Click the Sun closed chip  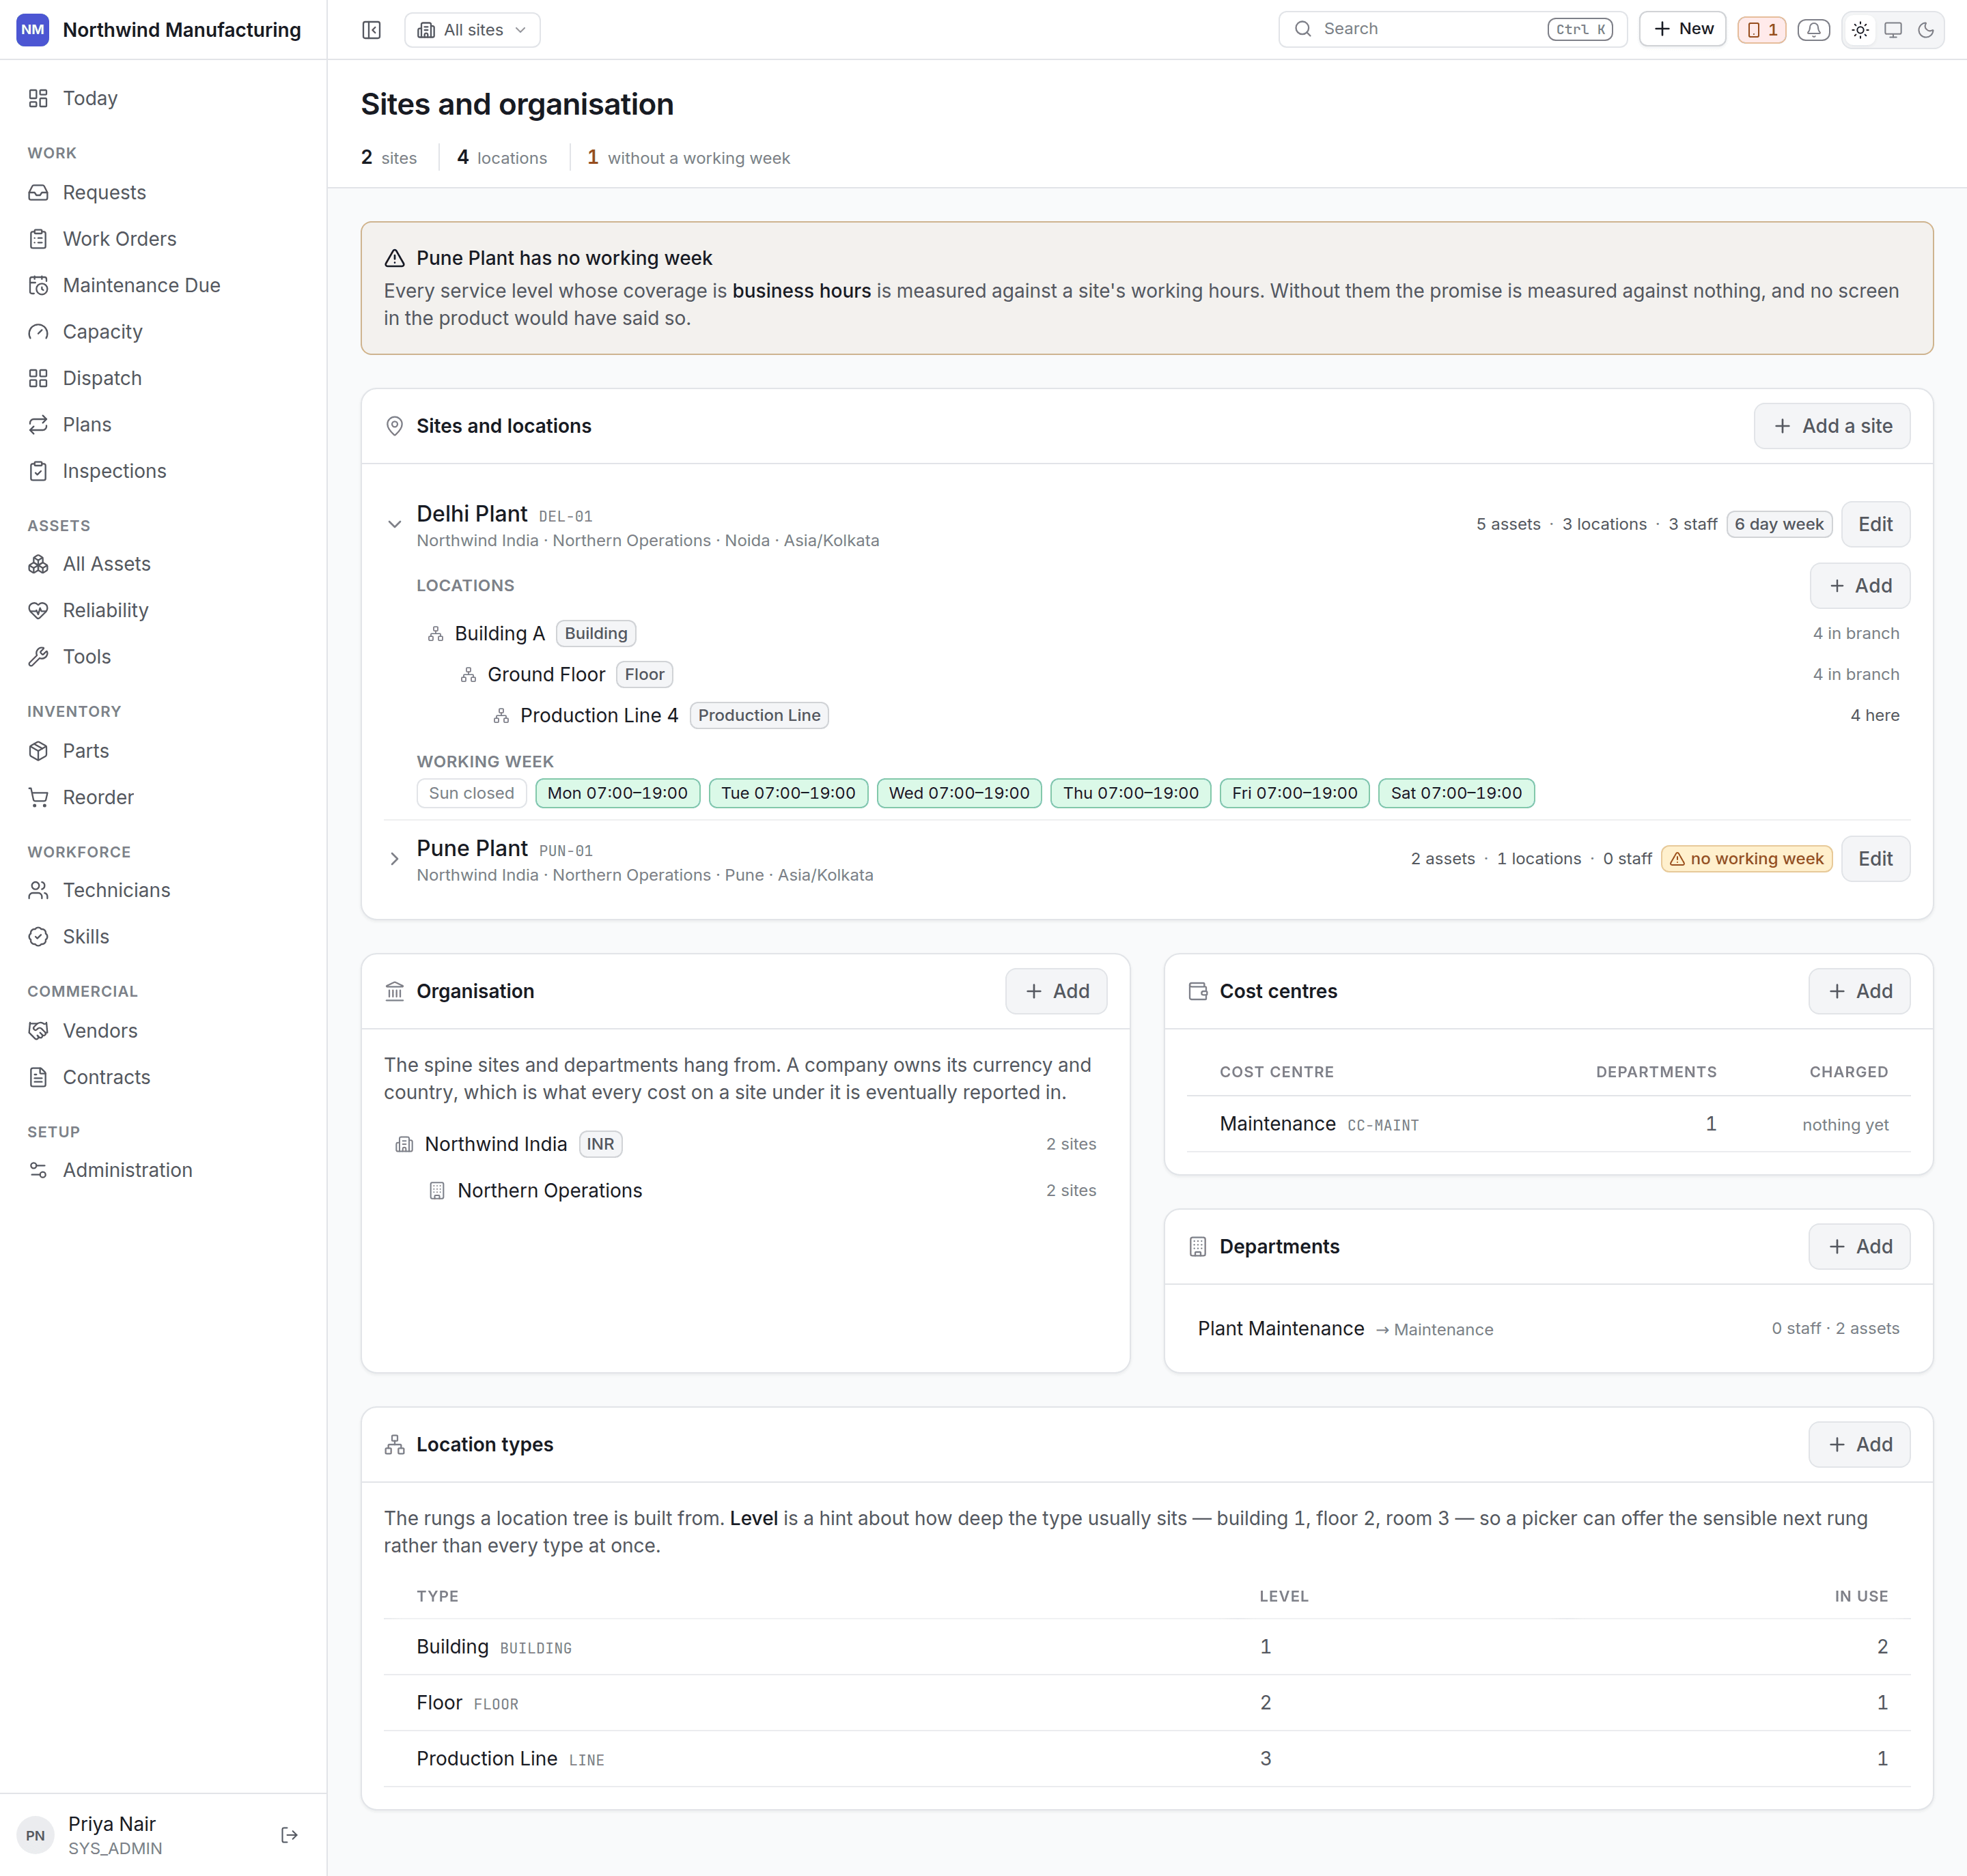point(471,793)
